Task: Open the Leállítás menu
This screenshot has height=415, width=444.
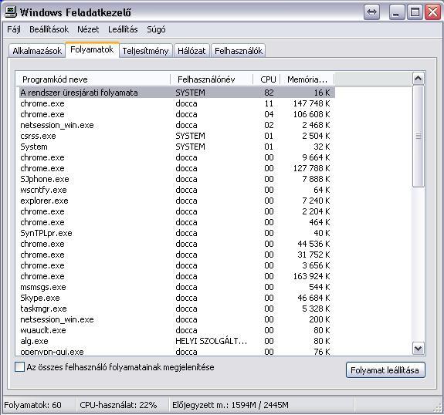Action: (x=123, y=29)
